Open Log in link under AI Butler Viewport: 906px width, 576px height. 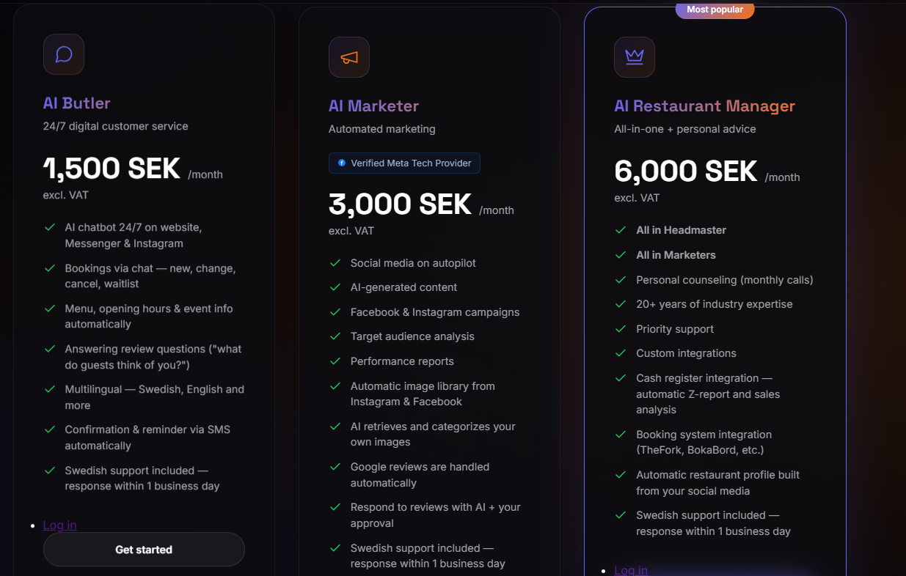coord(59,525)
